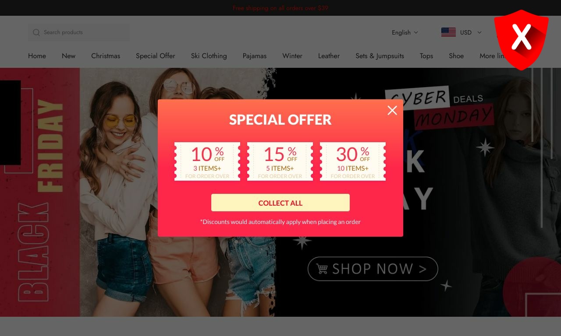
Task: Go to Ski Clothing category
Action: click(209, 56)
